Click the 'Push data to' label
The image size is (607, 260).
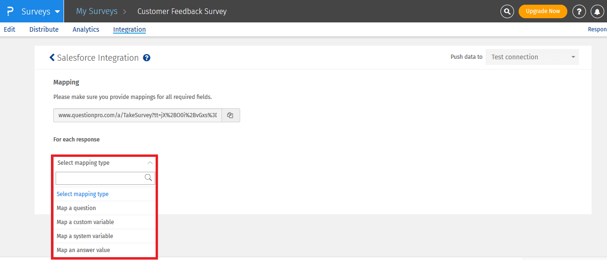(466, 57)
